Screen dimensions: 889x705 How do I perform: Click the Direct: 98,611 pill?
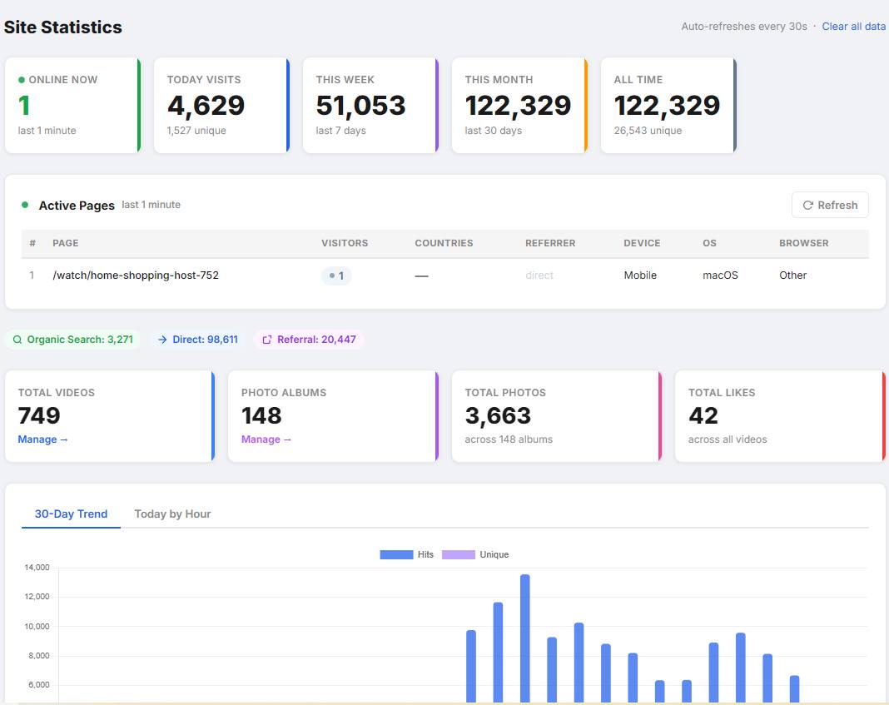pos(197,340)
